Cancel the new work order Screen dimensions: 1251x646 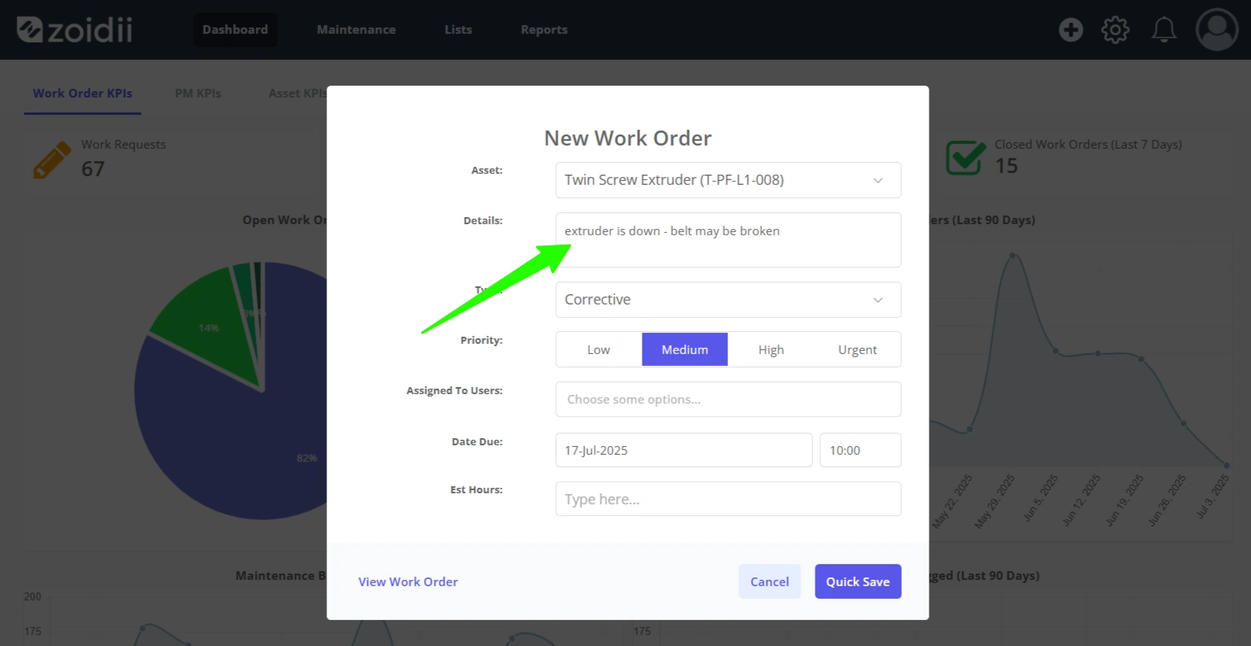(770, 581)
